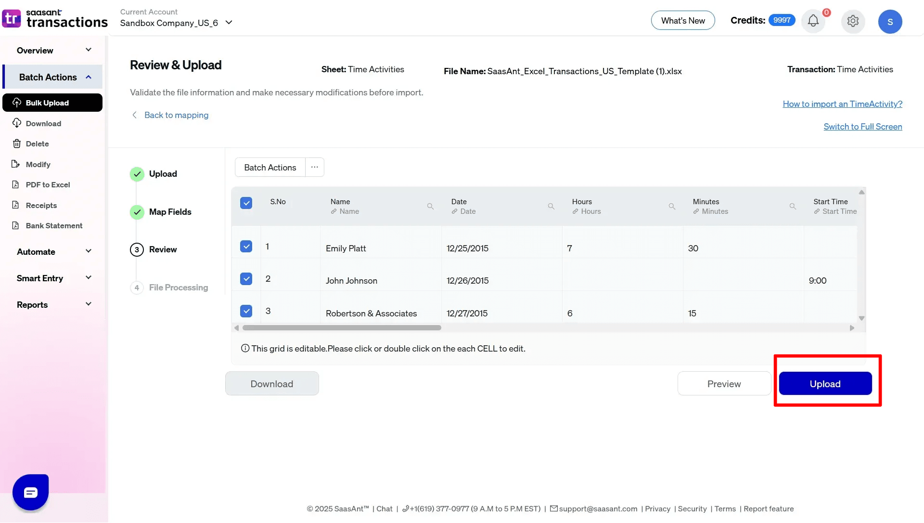Open the Current Account company dropdown
924x523 pixels.
click(x=177, y=23)
